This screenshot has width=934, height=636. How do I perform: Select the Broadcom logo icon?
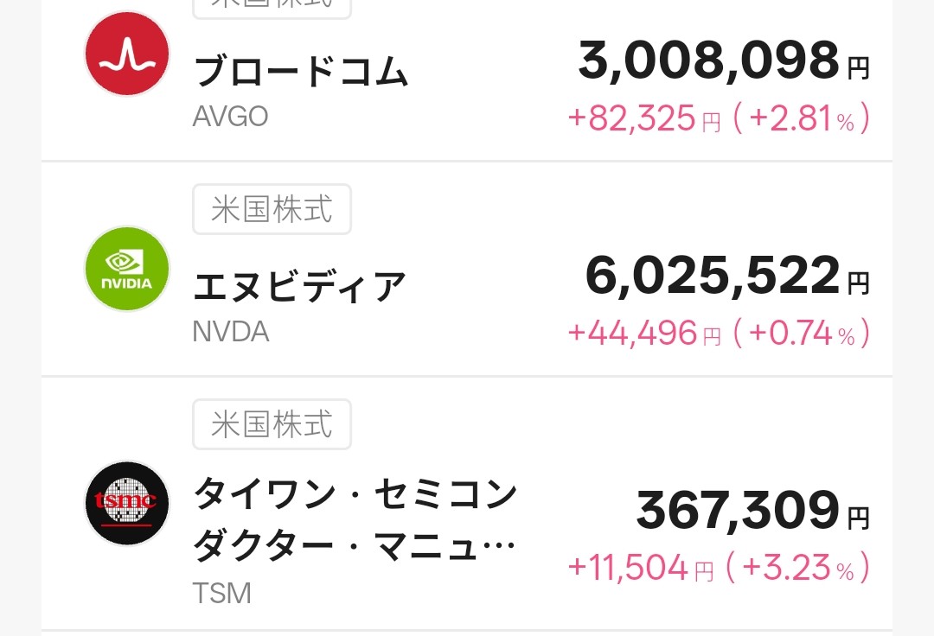tap(126, 54)
